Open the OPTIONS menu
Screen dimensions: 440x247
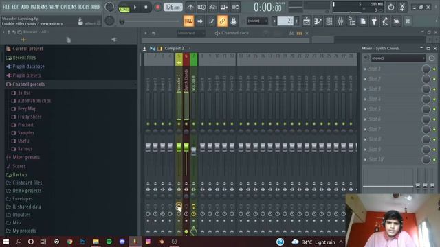click(x=69, y=7)
